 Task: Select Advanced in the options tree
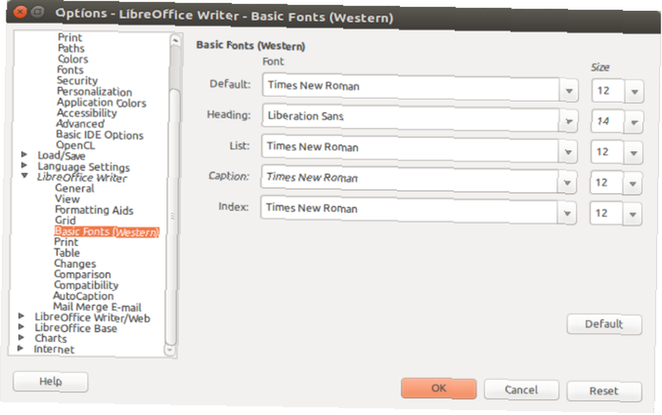80,124
